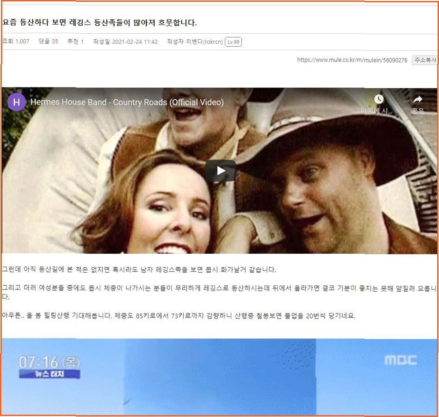Play the Country Roads video

pos(220,171)
